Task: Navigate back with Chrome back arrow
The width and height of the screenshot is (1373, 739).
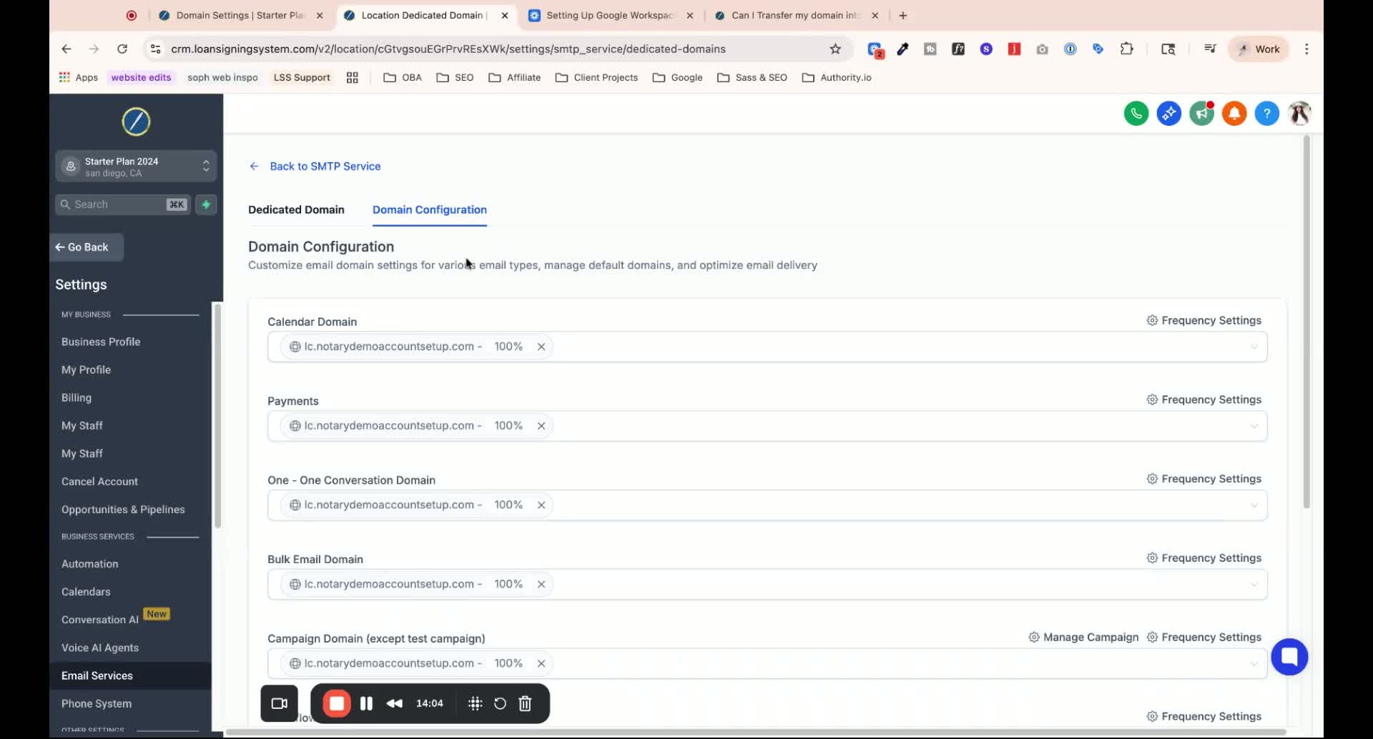Action: [x=67, y=49]
